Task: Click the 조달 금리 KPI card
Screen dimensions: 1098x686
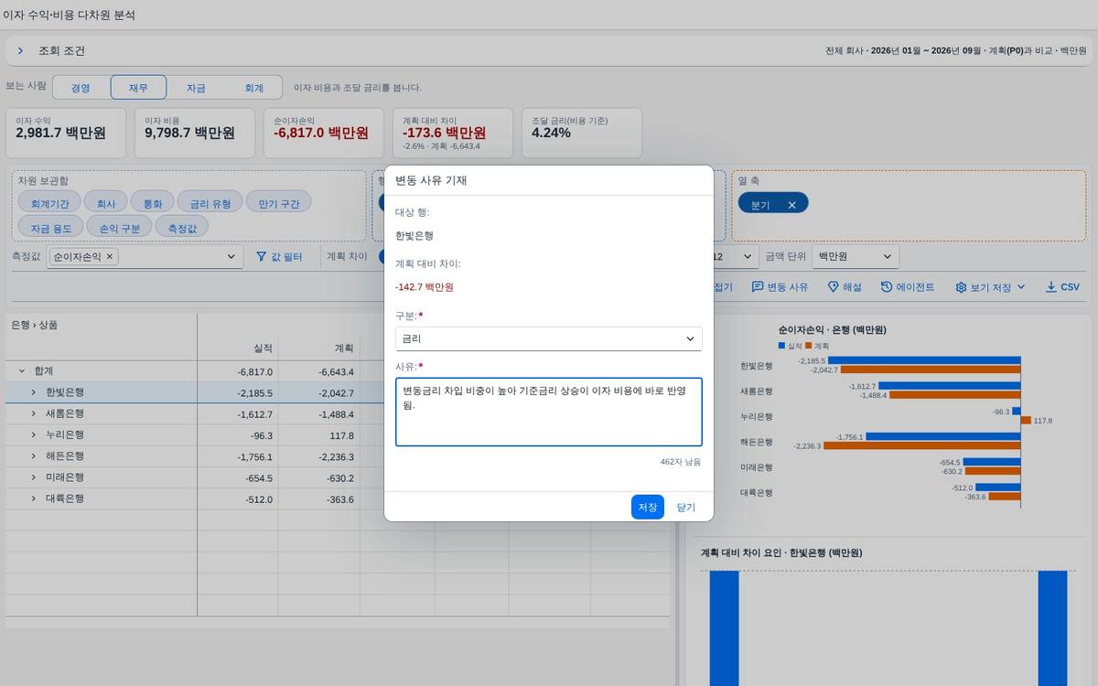Action: point(583,132)
